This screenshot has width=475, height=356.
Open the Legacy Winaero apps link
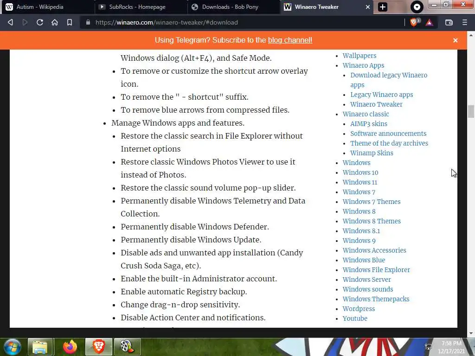[x=382, y=95]
